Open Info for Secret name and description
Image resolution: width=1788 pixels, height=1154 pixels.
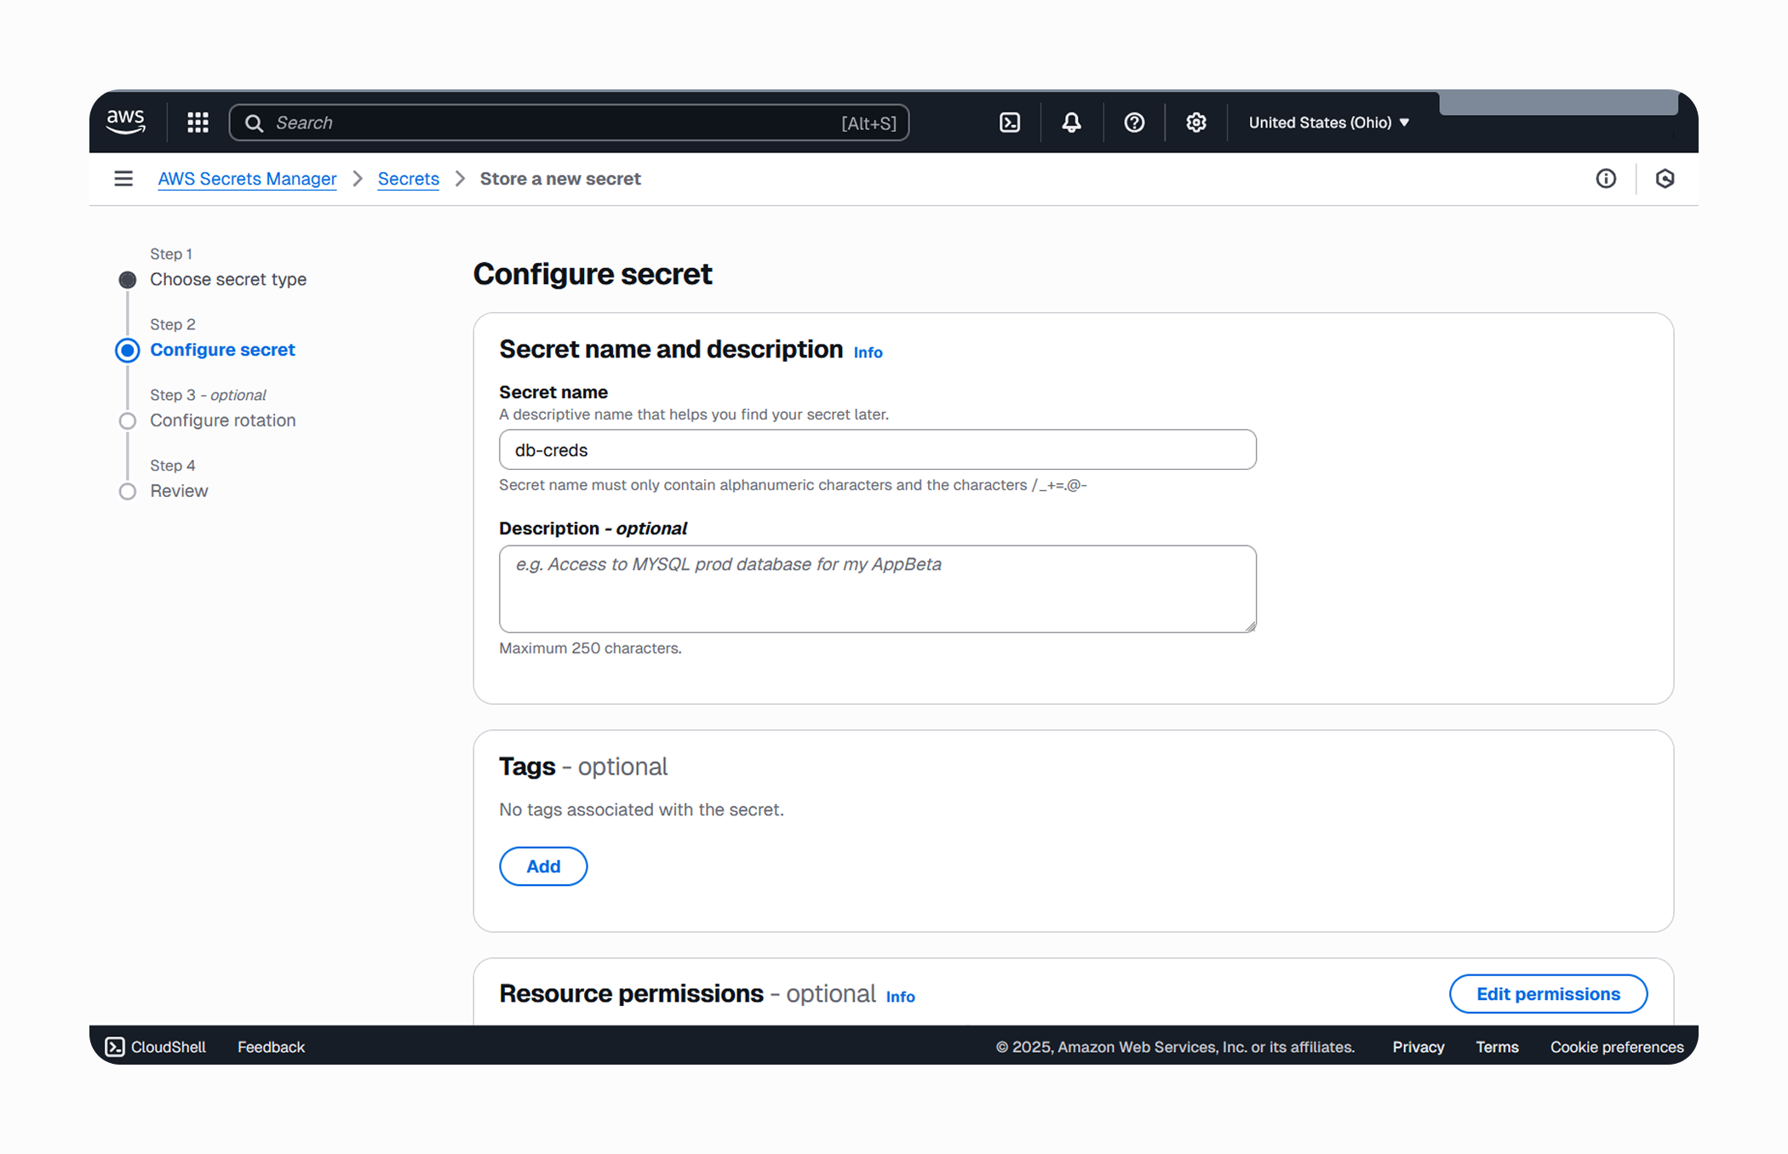coord(868,352)
